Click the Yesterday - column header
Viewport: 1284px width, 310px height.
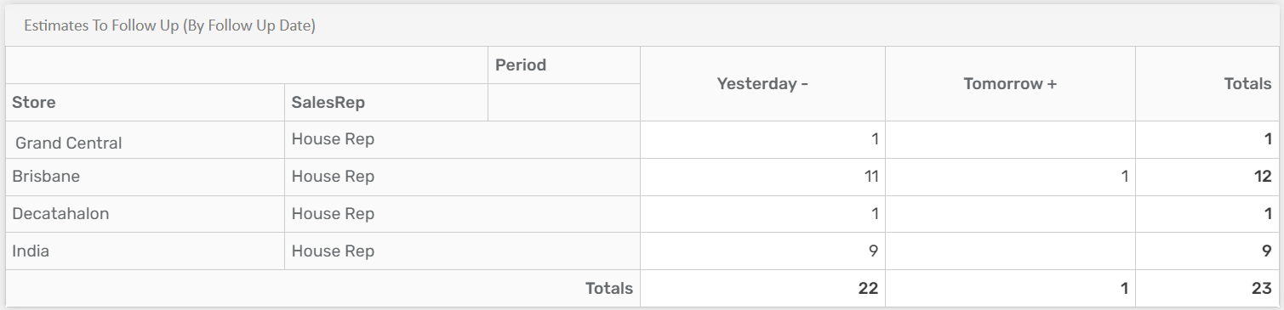(x=762, y=84)
